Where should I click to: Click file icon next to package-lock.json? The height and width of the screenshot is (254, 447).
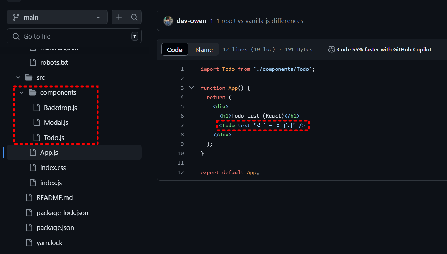click(29, 213)
